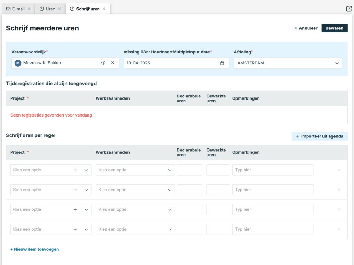Click the first row Opmerkingen text field
Screen dimensions: 354x265
(273, 170)
